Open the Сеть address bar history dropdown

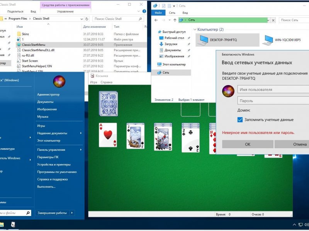coord(268,20)
